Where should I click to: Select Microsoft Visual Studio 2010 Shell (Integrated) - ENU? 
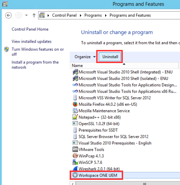(x=126, y=72)
